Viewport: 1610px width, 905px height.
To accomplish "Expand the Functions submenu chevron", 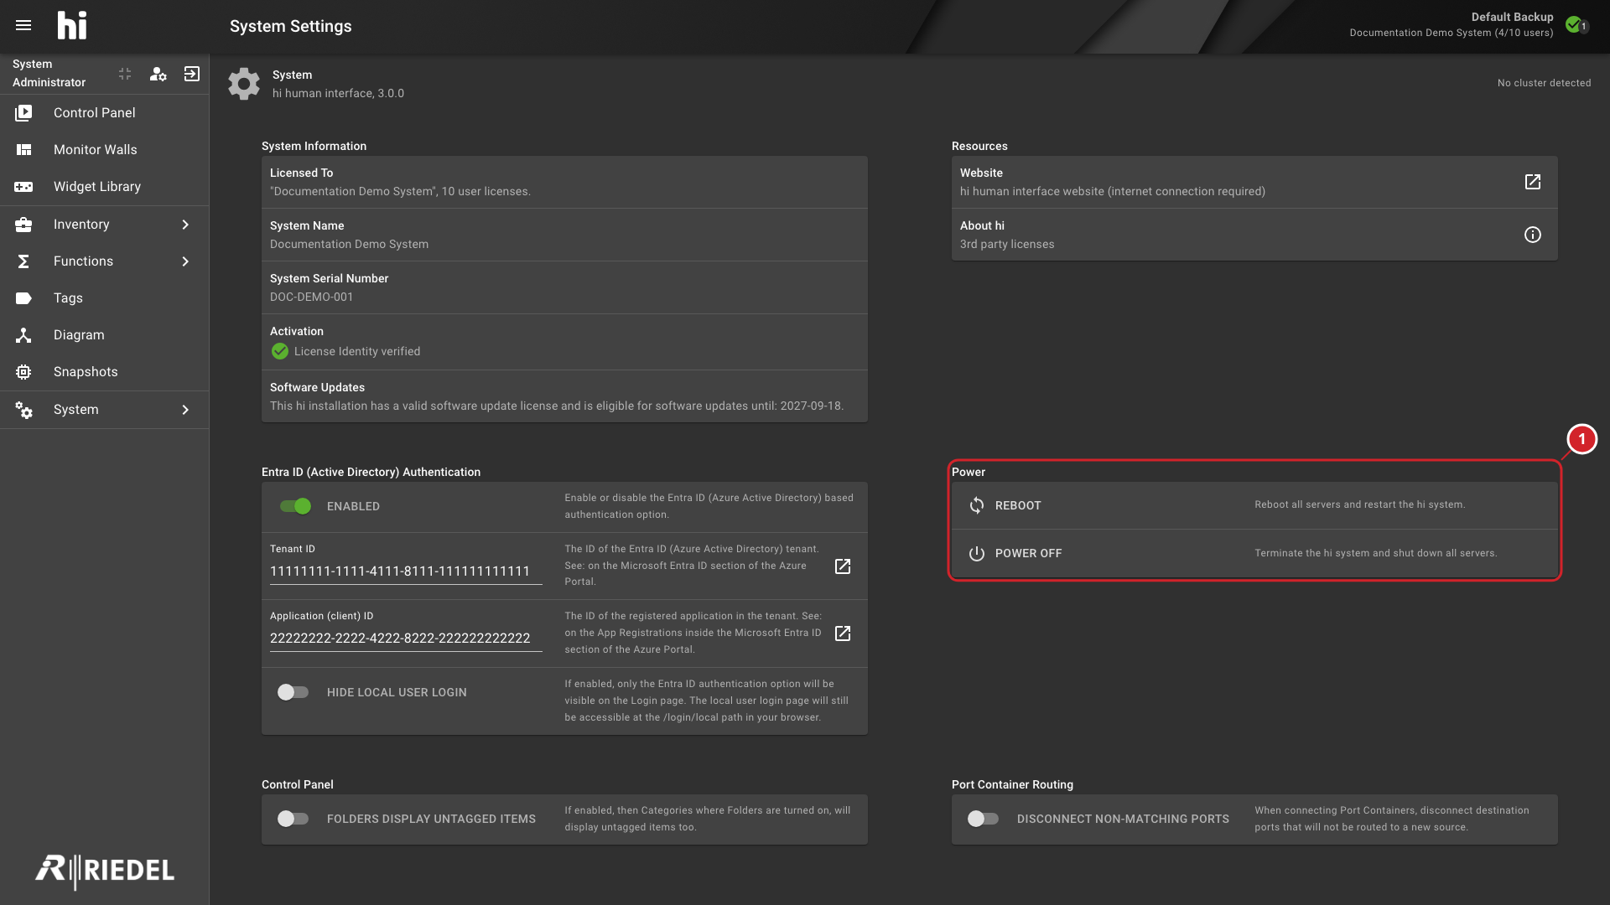I will 185,261.
